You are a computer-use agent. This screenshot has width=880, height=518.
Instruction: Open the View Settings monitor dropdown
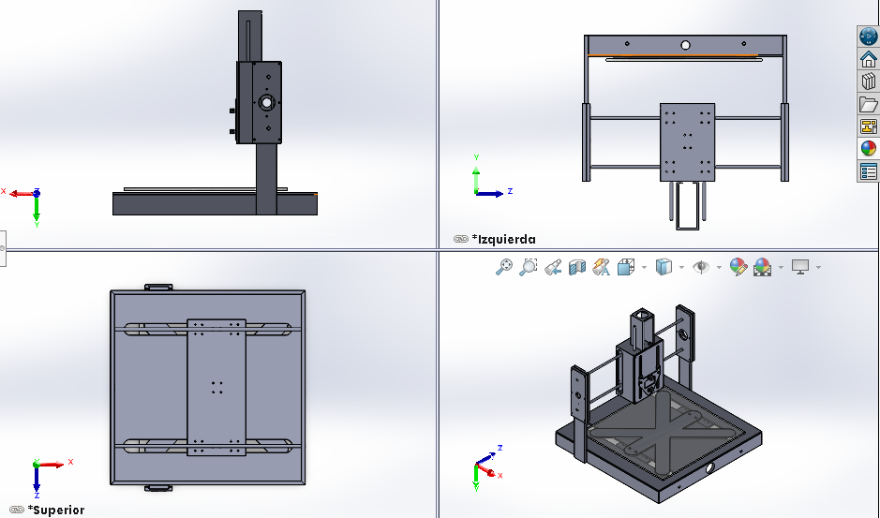click(x=818, y=268)
